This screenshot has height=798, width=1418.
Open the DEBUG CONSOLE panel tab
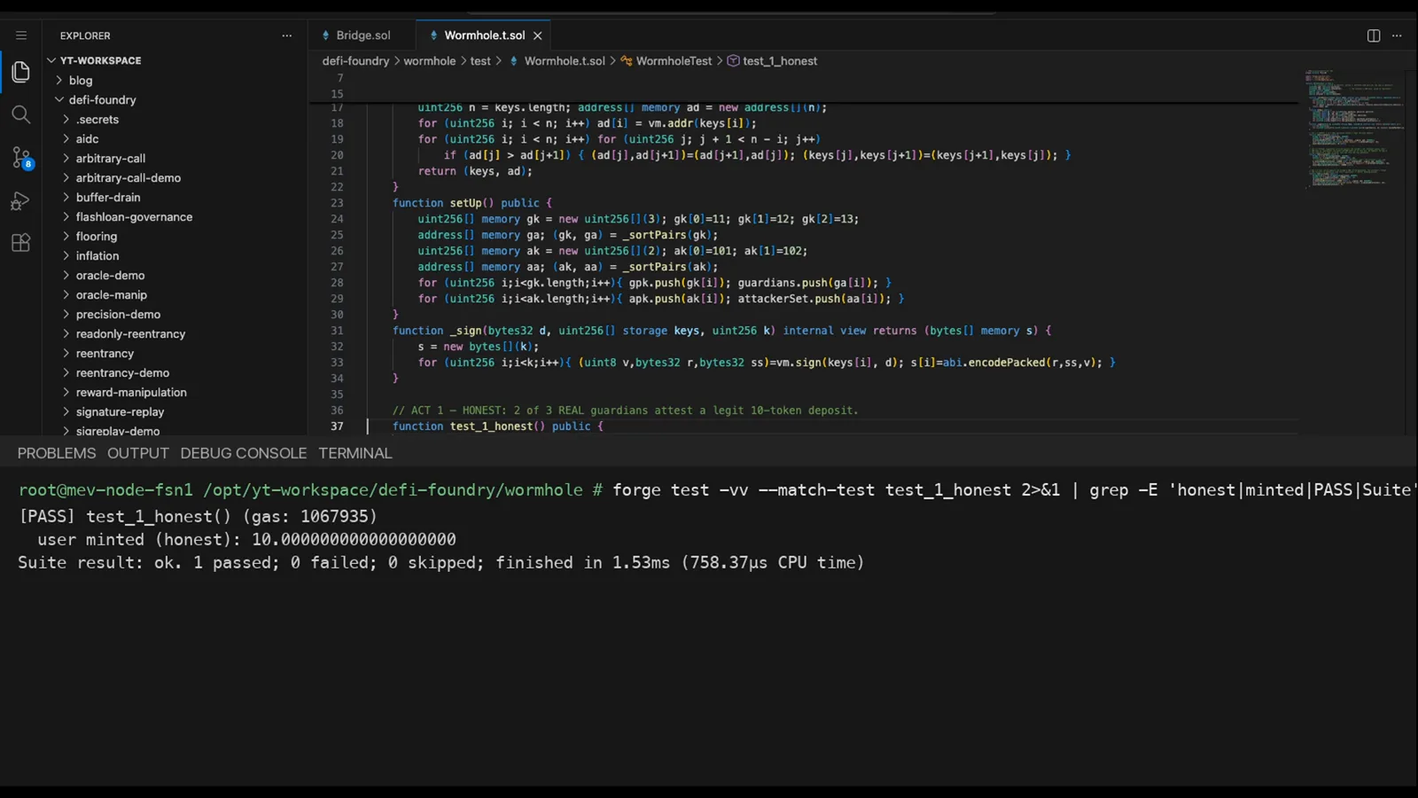pyautogui.click(x=244, y=453)
